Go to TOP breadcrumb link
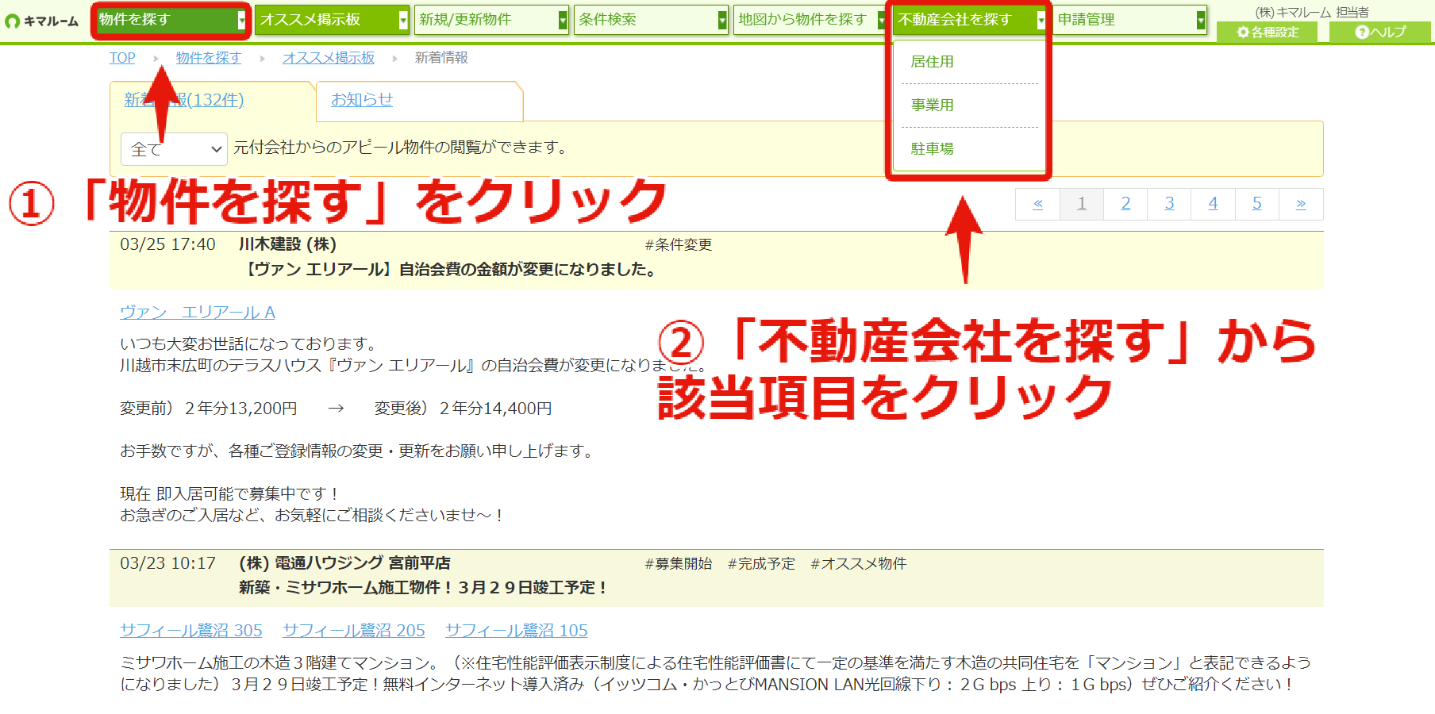 [x=122, y=58]
